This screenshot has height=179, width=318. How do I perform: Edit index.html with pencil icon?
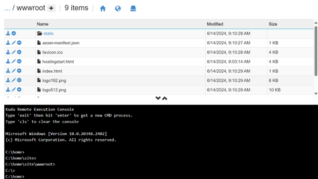13,70
